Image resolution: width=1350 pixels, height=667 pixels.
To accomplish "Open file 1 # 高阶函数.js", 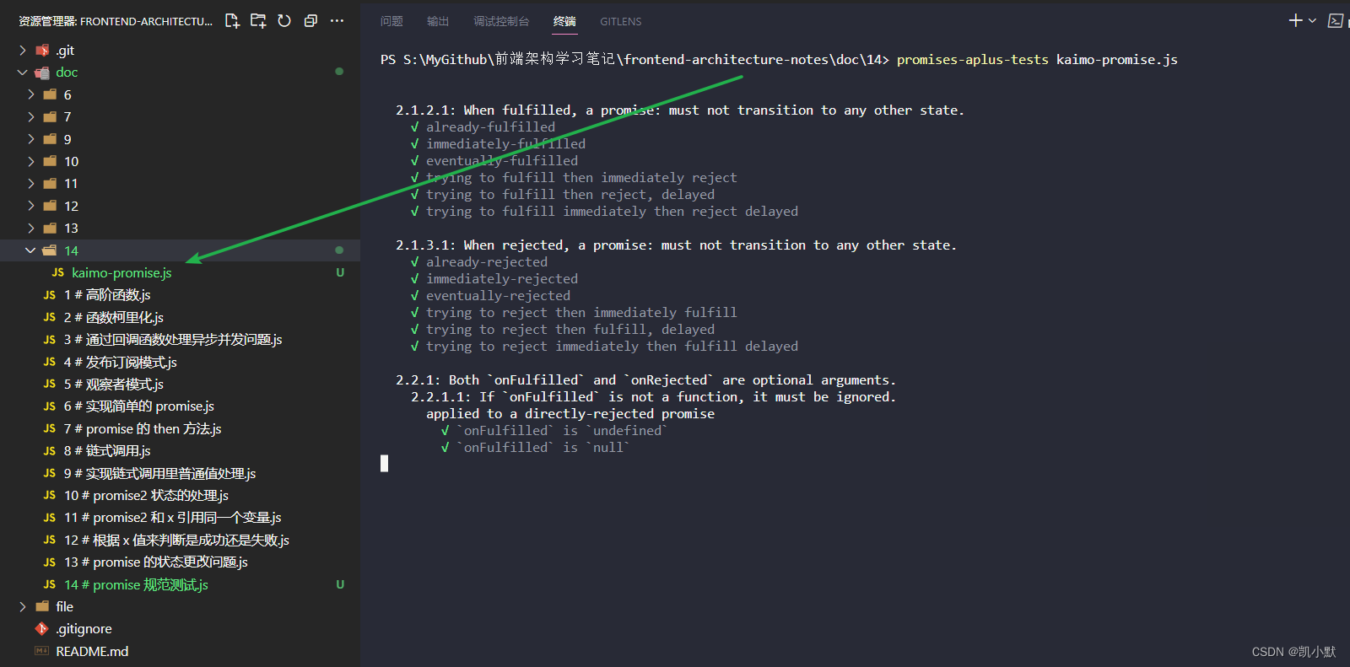I will coord(107,295).
